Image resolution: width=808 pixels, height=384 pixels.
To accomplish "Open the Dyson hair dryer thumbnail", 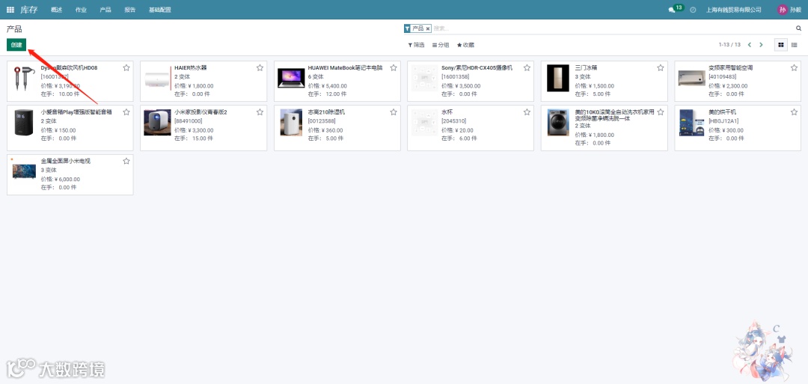I will [x=24, y=79].
